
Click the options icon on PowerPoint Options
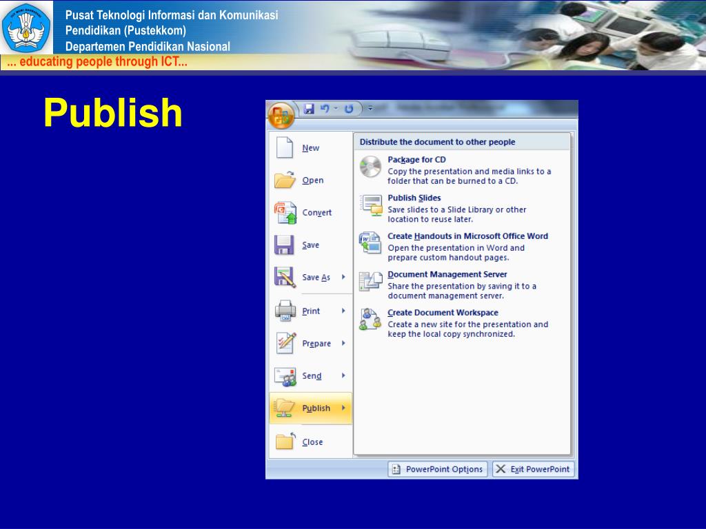coord(396,469)
